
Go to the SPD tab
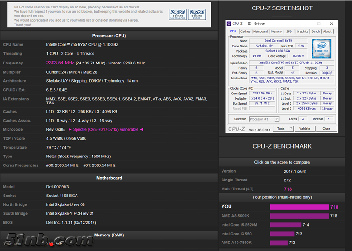pyautogui.click(x=289, y=31)
